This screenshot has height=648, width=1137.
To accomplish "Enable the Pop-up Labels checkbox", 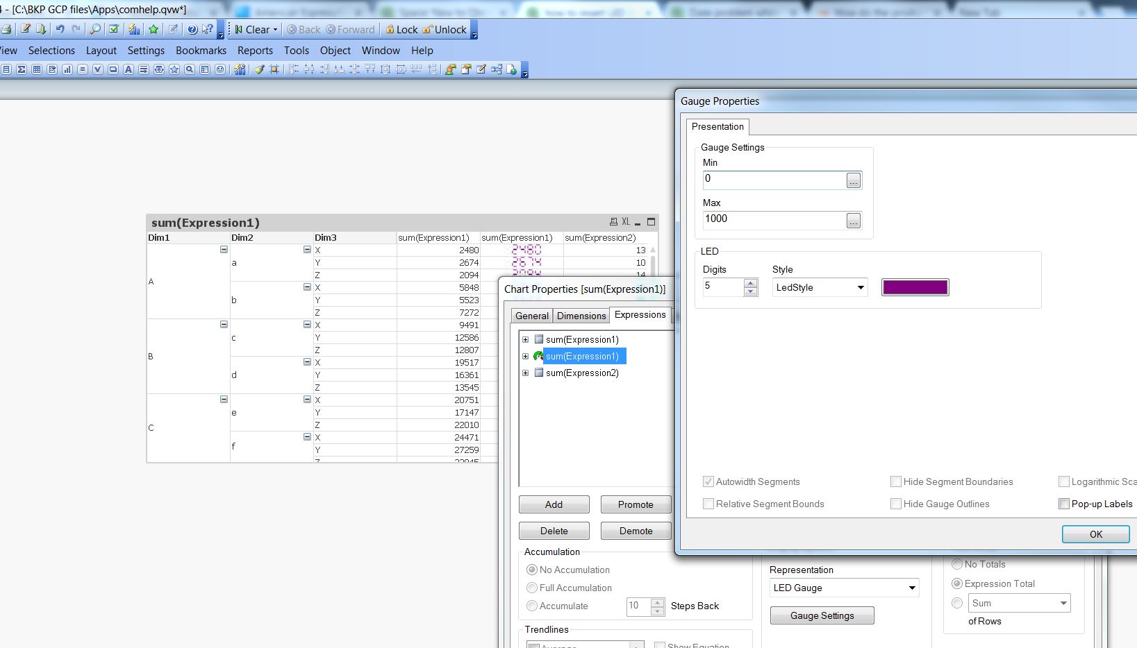I will click(x=1063, y=504).
